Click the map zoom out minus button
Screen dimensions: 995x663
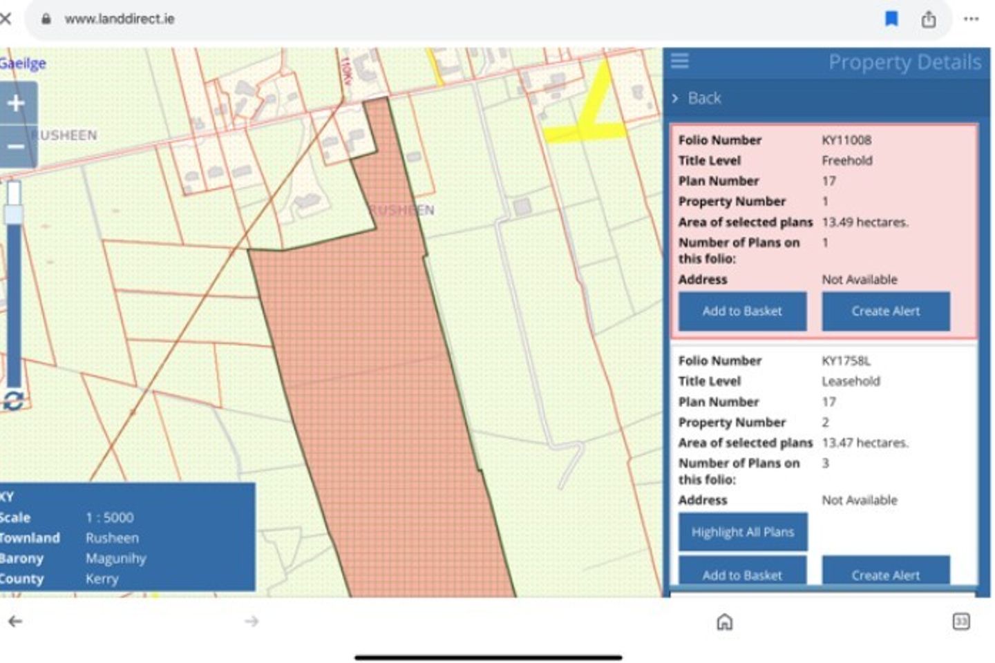[x=17, y=146]
